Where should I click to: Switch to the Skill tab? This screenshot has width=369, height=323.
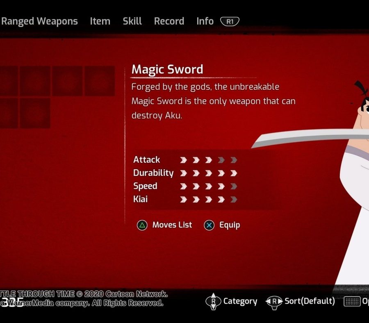click(132, 21)
